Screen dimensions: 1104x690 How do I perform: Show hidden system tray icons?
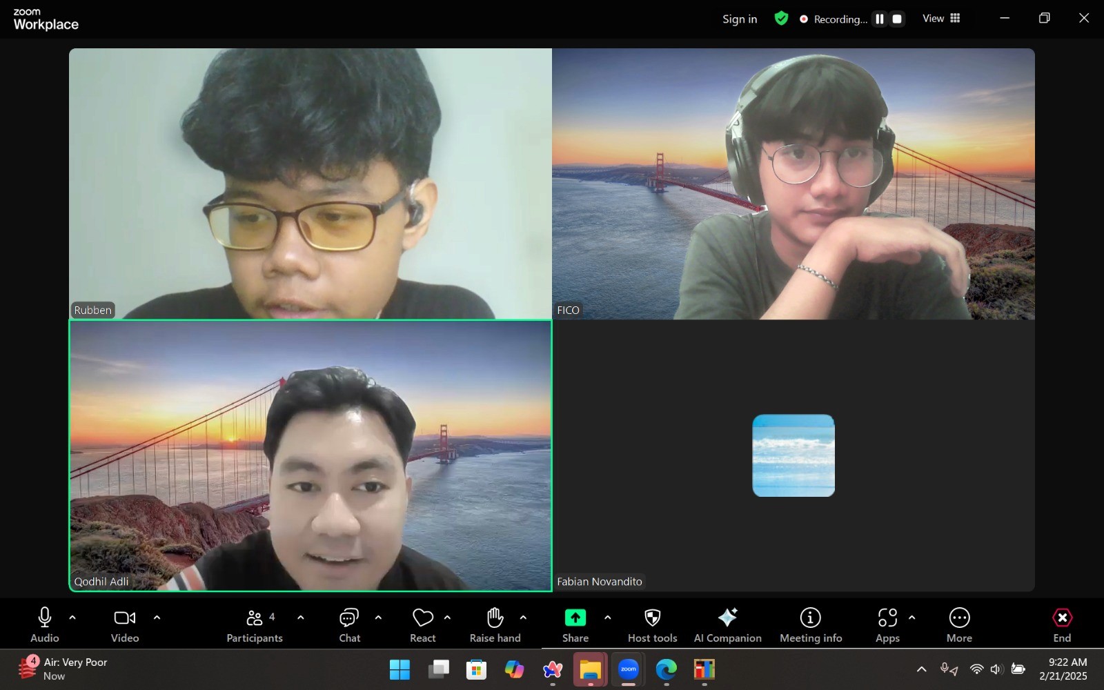pyautogui.click(x=921, y=669)
